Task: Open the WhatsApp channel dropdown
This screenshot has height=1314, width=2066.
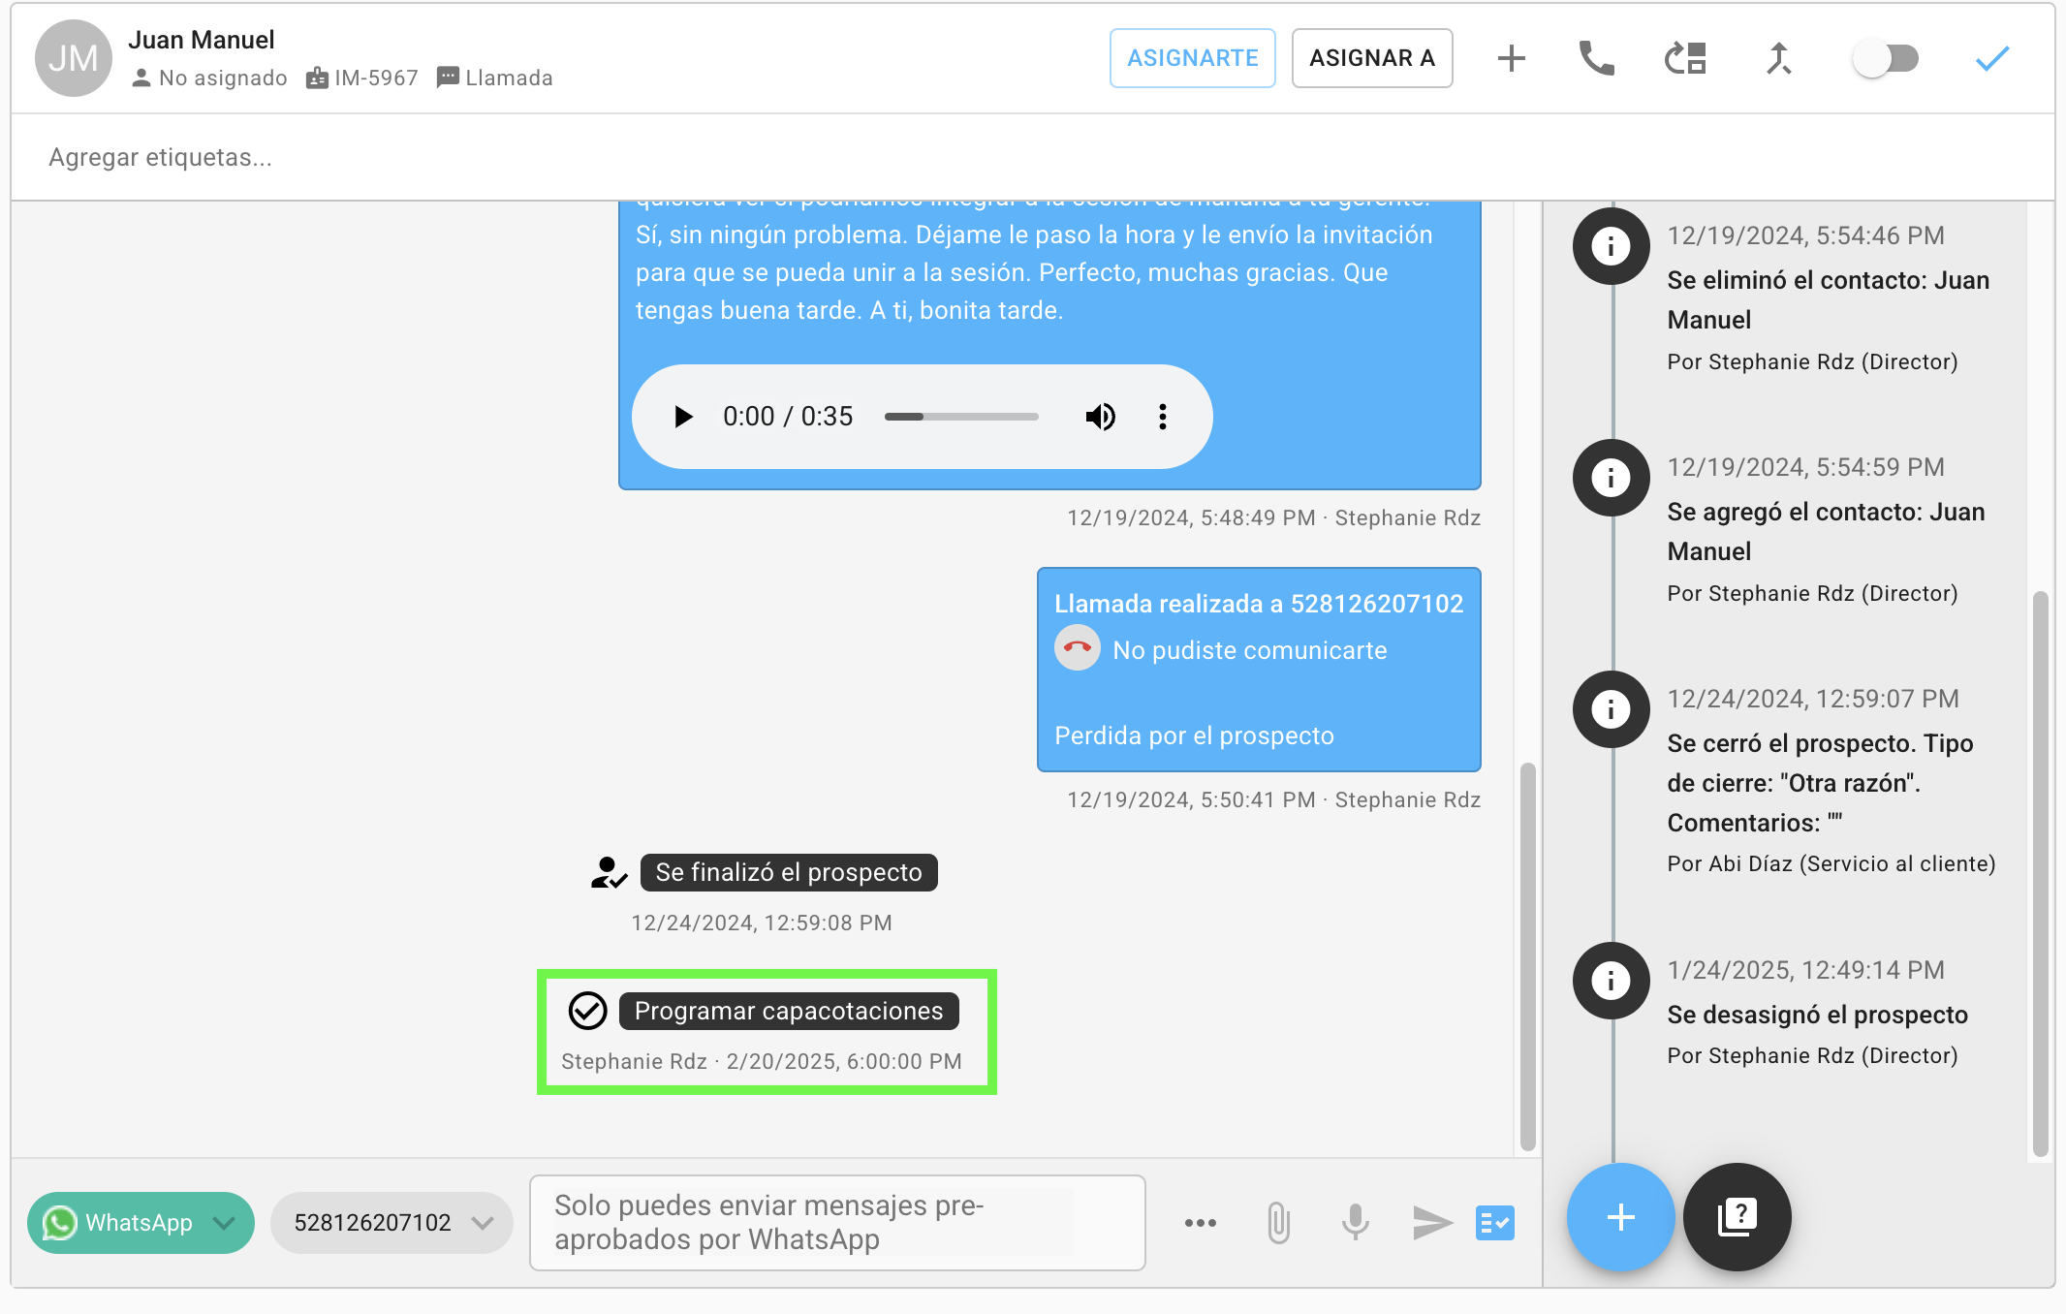Action: (x=141, y=1222)
